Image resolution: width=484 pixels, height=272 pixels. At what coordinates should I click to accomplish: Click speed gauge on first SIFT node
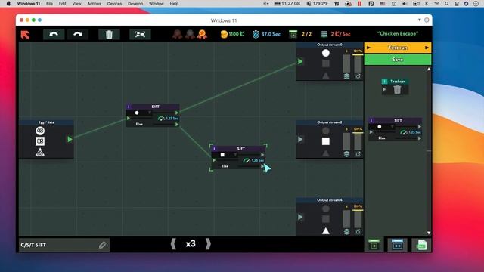(161, 119)
